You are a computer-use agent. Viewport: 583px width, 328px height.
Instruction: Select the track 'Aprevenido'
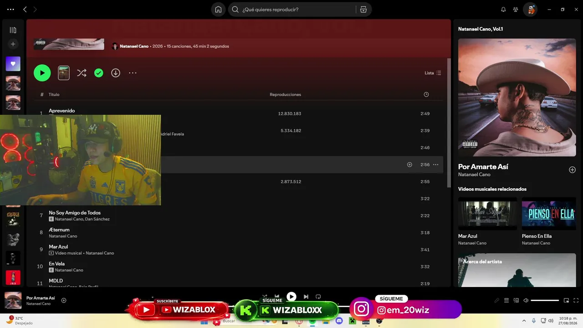click(62, 111)
